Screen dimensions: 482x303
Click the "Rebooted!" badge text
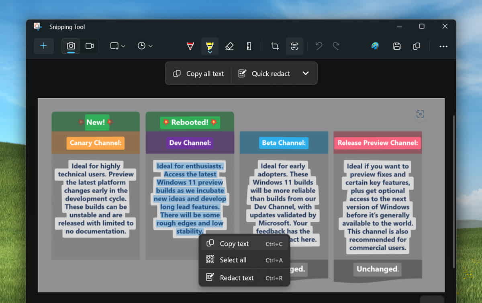190,122
